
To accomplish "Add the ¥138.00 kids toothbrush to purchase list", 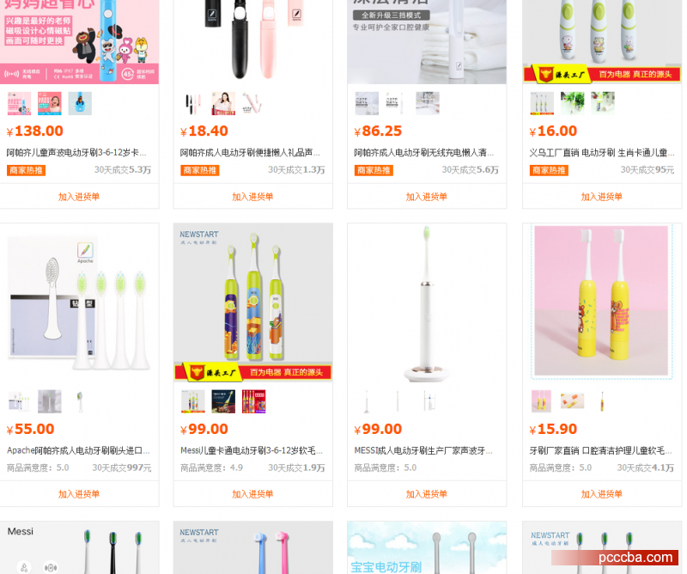I will click(x=79, y=197).
